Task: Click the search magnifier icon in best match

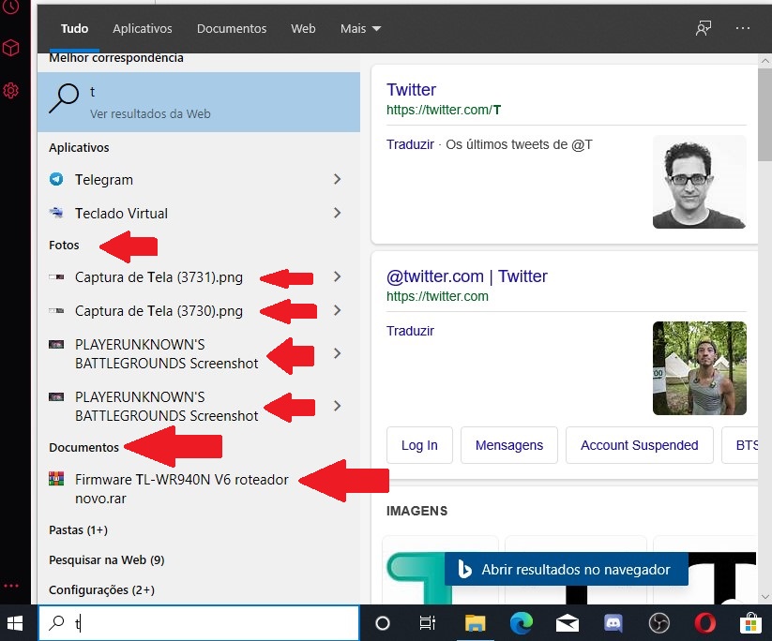Action: pos(64,98)
